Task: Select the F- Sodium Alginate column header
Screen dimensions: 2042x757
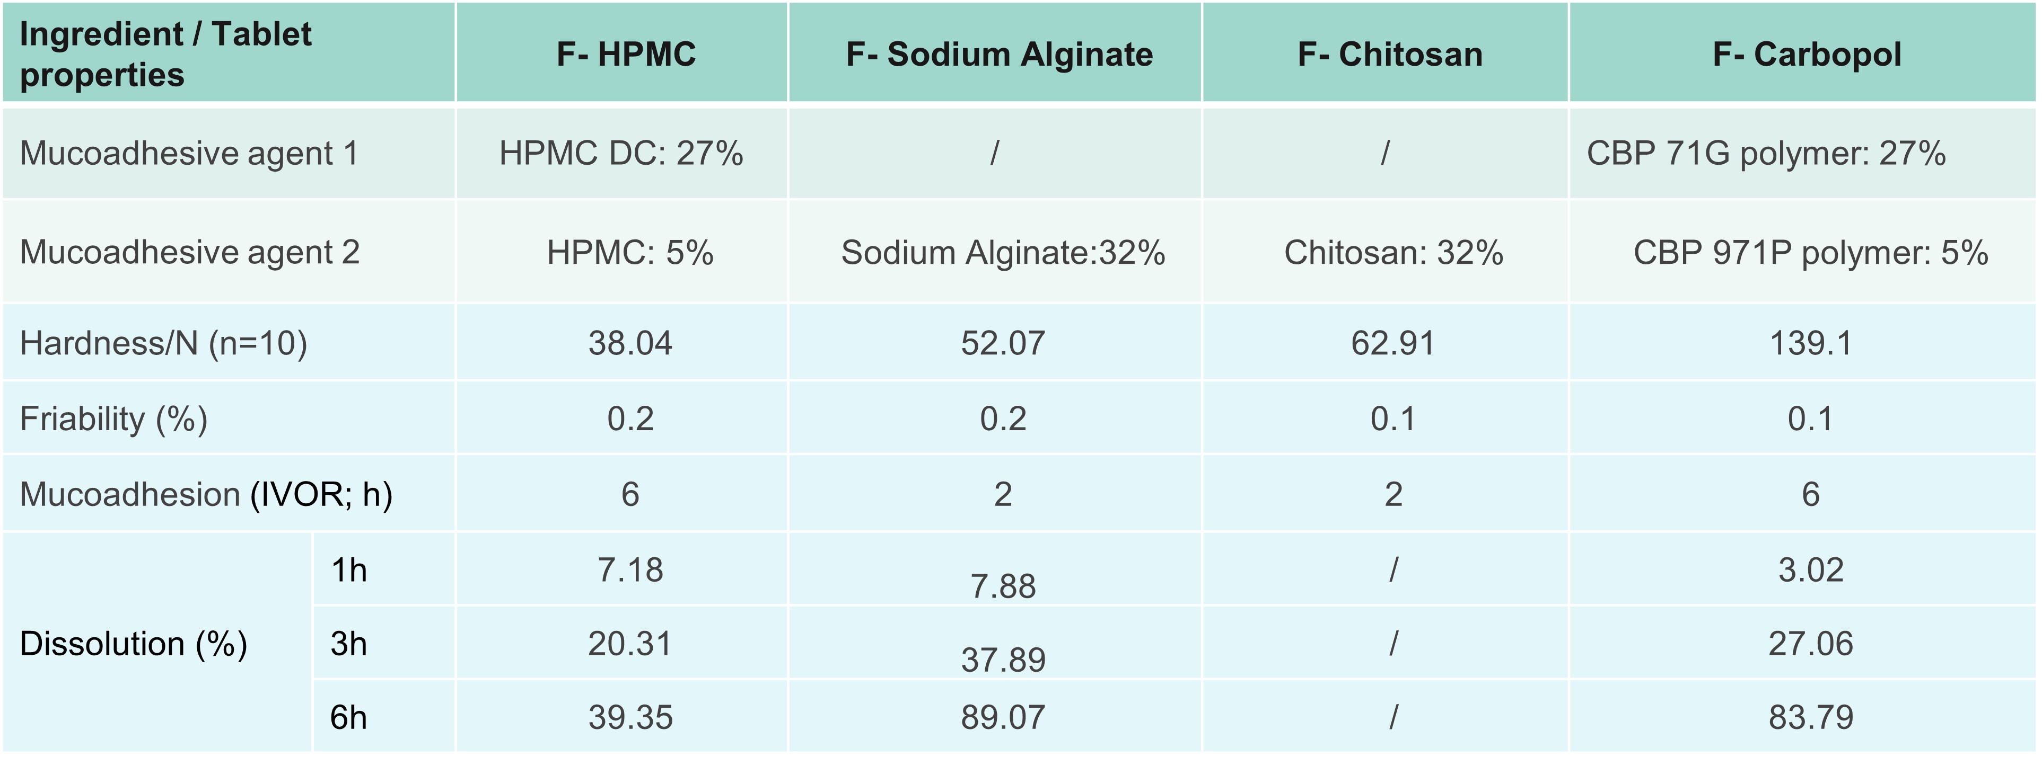Action: tap(999, 55)
